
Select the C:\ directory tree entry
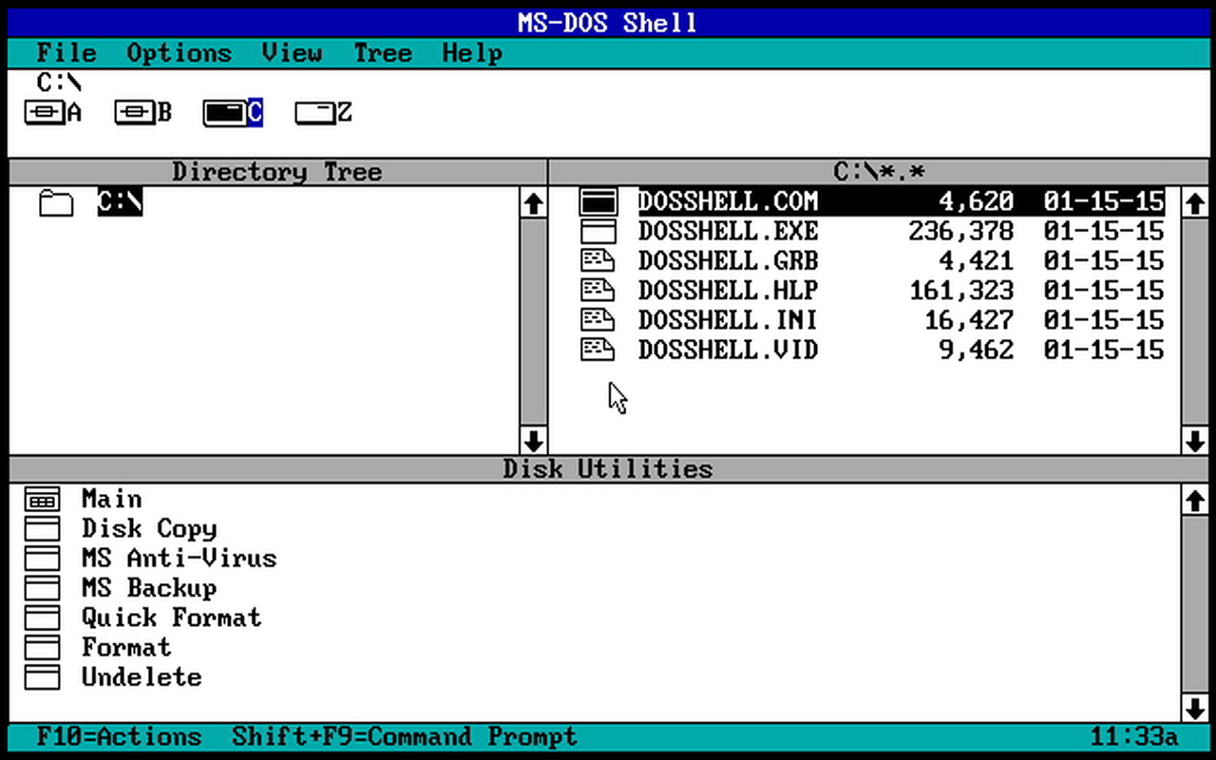(120, 202)
